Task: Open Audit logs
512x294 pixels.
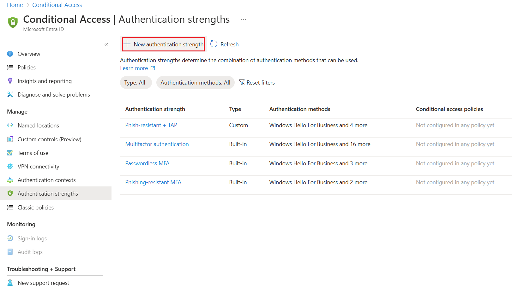Action: coord(30,252)
